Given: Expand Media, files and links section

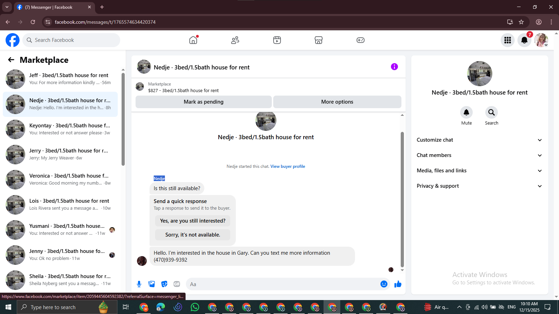Looking at the screenshot, I should pos(479,171).
